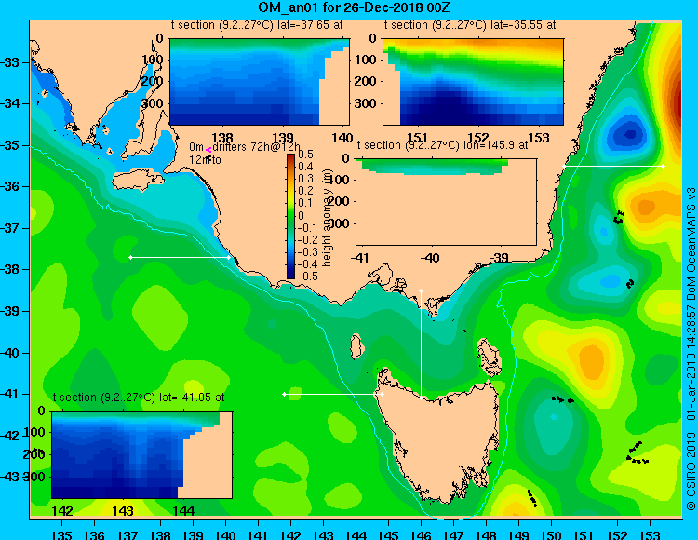Click the white transect line at latitude -35.55
The width and height of the screenshot is (698, 540).
613,166
